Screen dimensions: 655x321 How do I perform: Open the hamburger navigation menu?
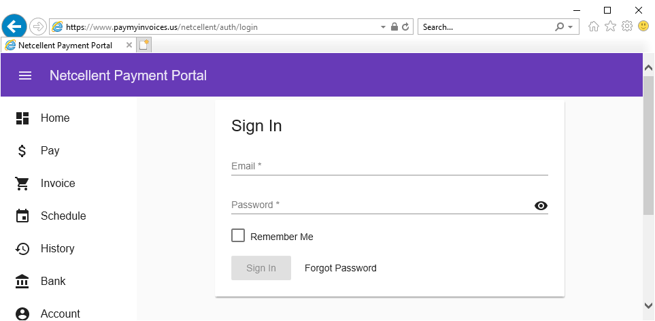(x=25, y=75)
